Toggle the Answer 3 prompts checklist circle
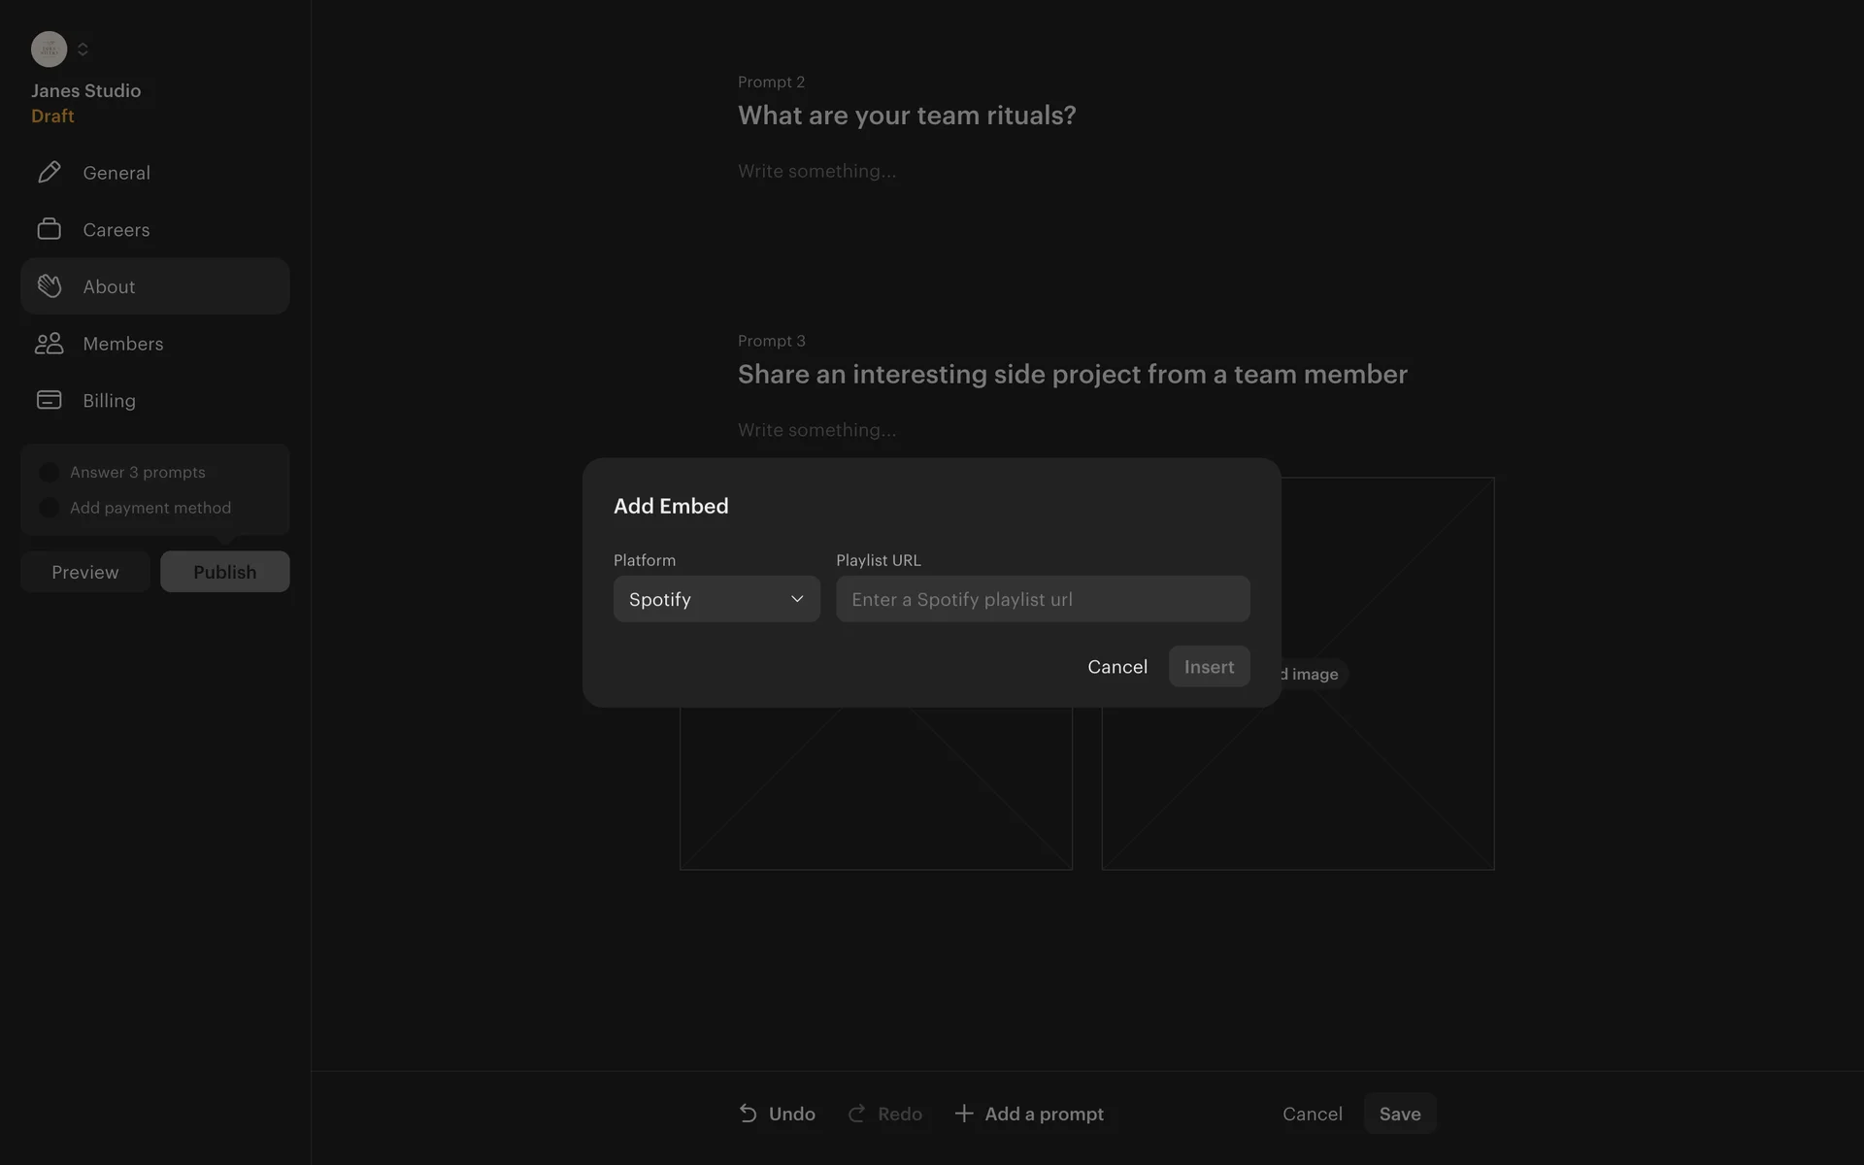Screen dimensions: 1864x1165 [x=49, y=472]
